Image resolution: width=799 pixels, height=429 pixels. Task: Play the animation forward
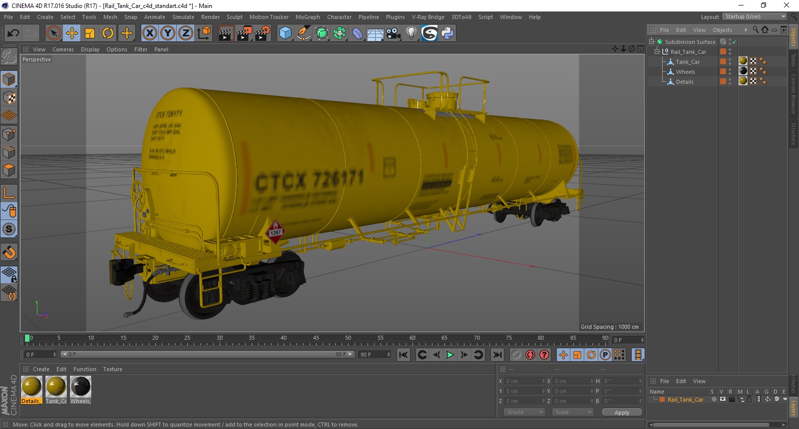click(x=450, y=355)
